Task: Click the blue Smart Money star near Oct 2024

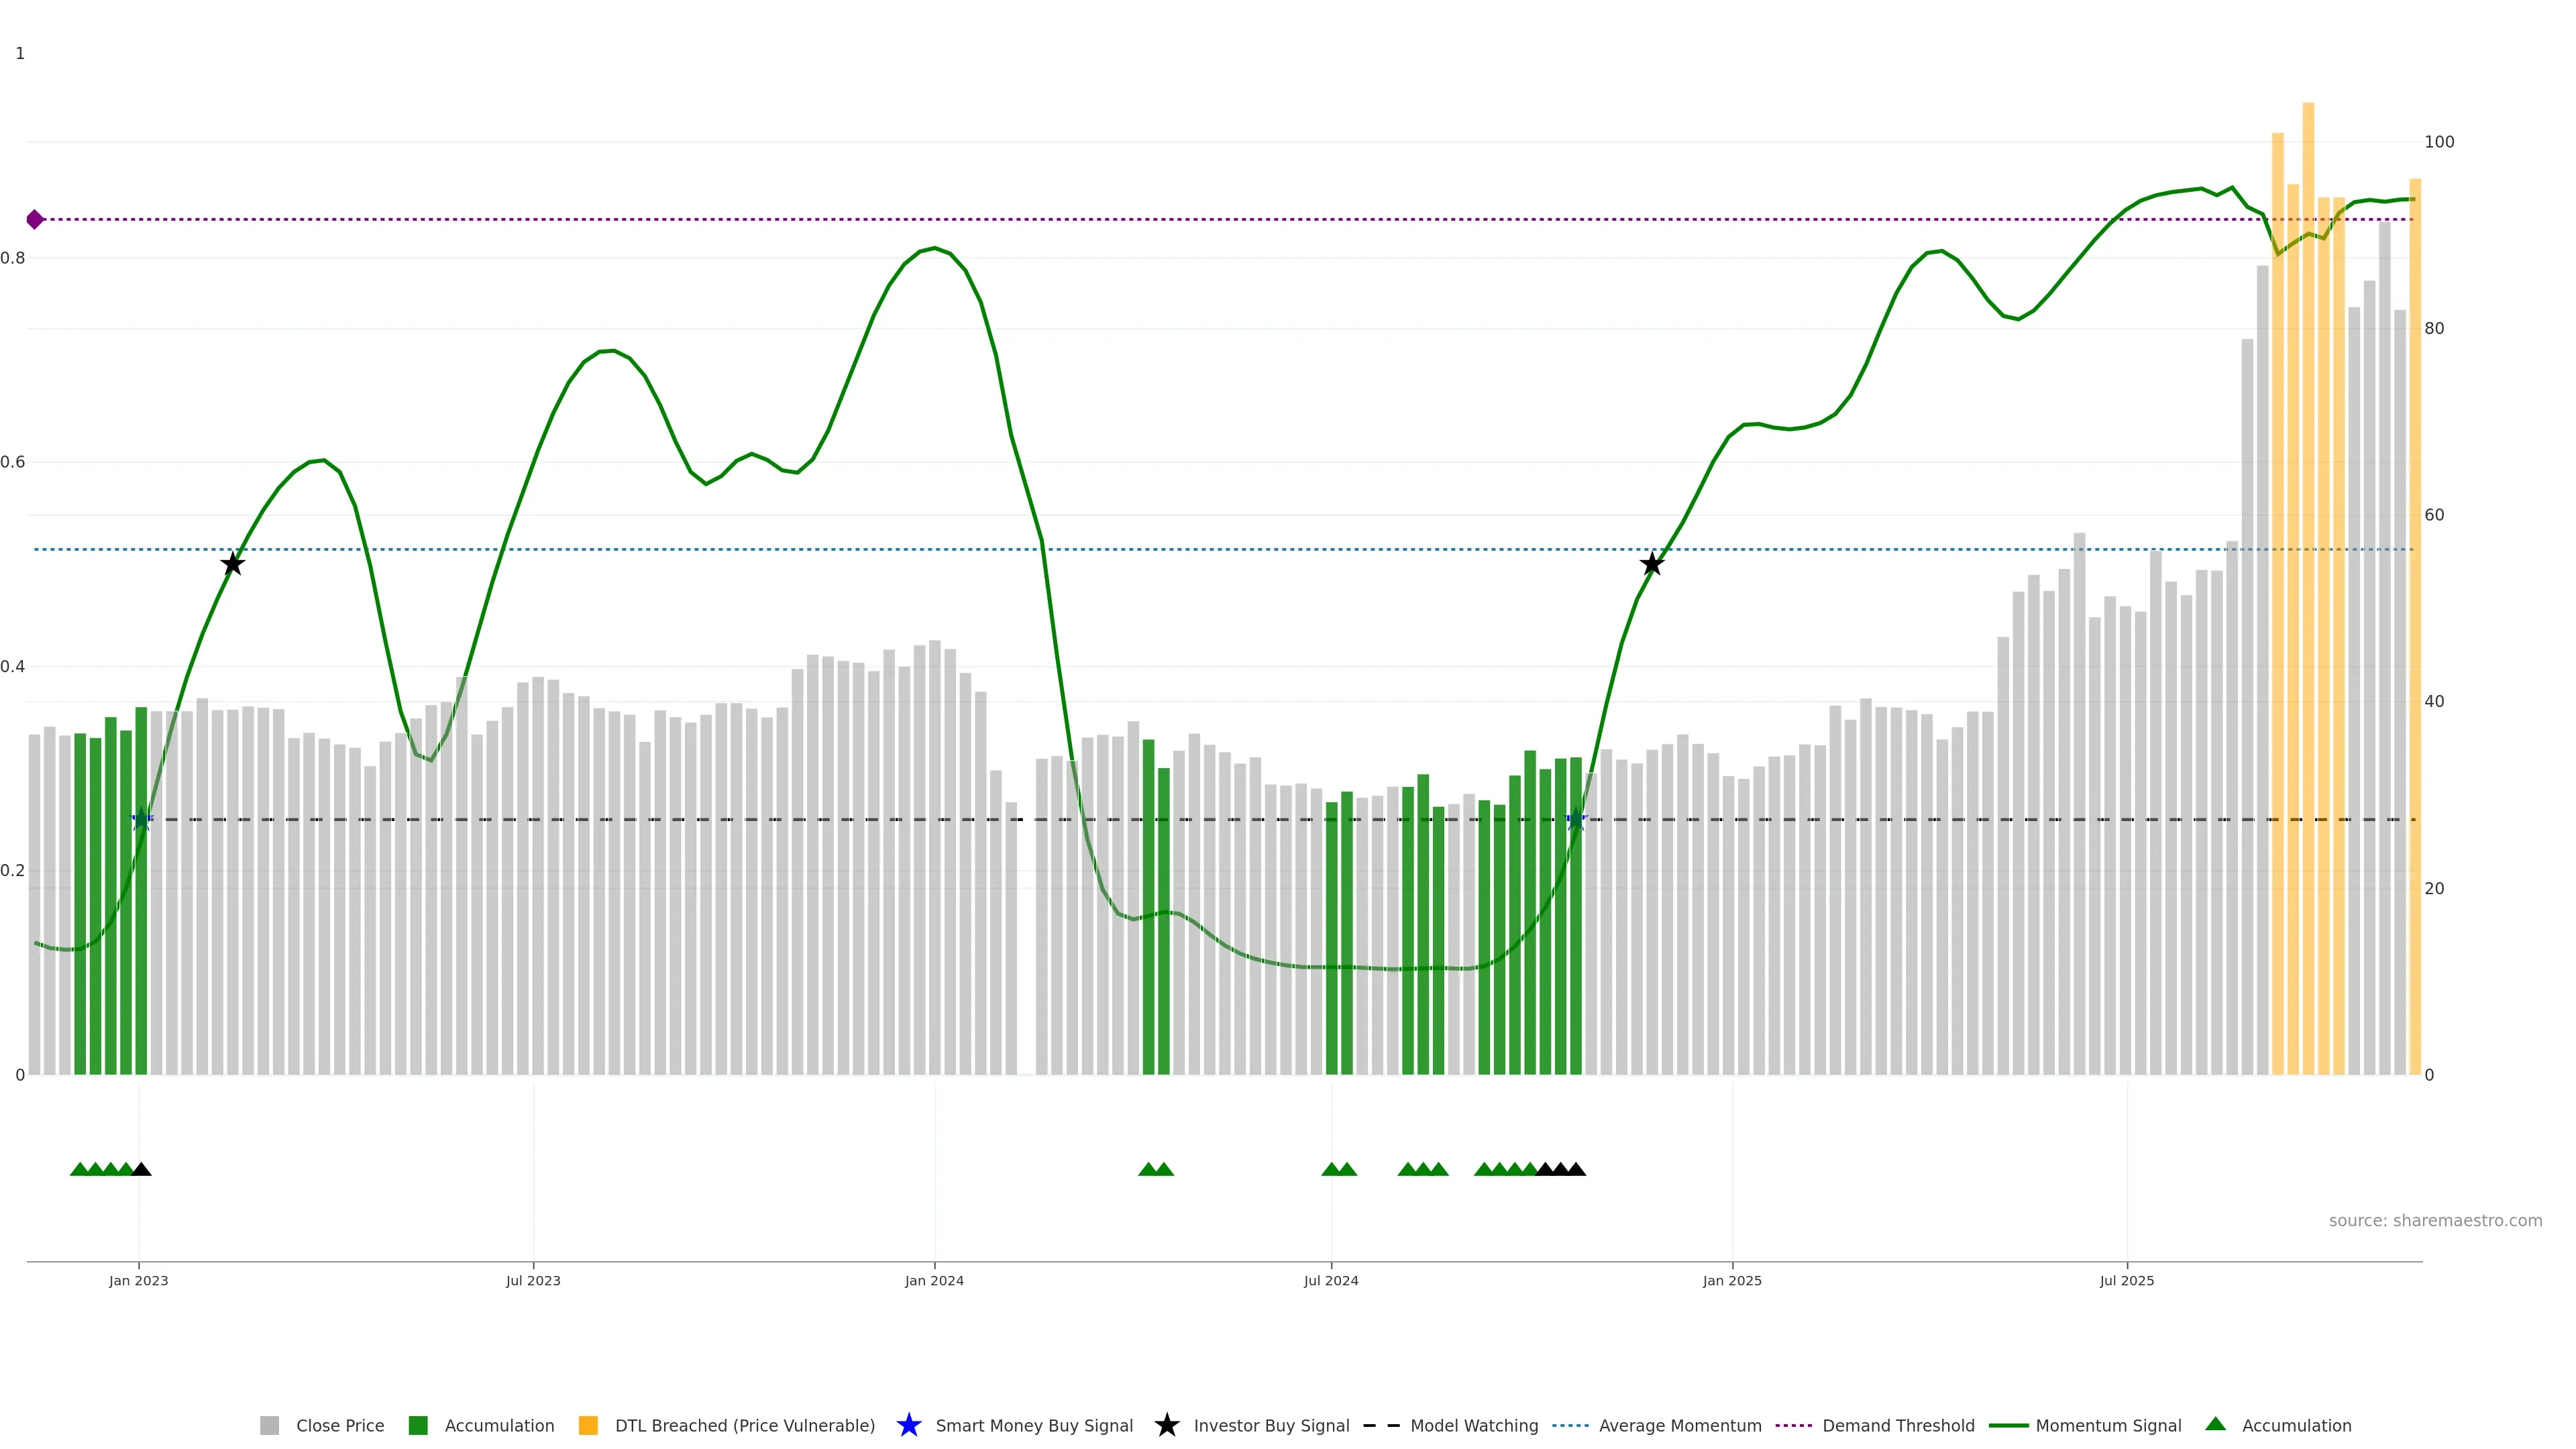Action: [x=1576, y=820]
